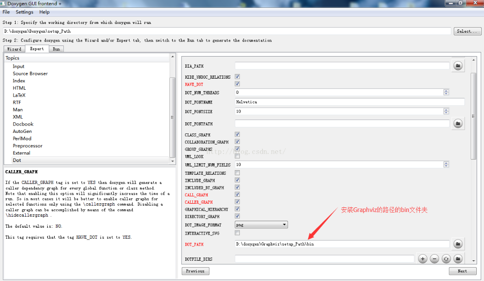The height and width of the screenshot is (281, 484).
Task: Browse folder for DIA_PATH
Action: (458, 65)
